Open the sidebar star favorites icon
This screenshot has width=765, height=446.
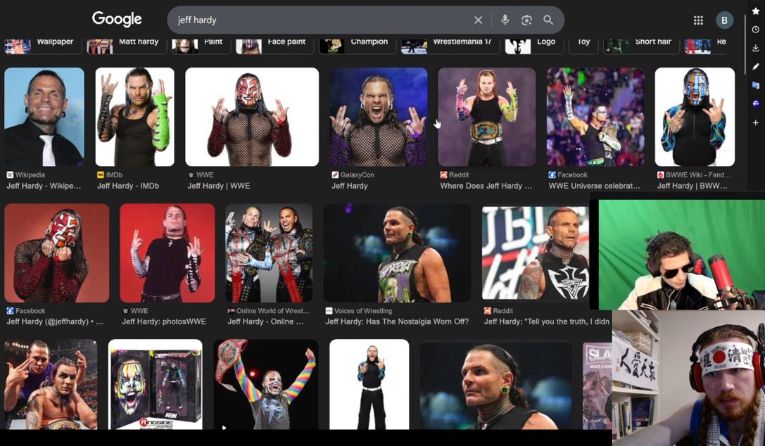[x=756, y=11]
